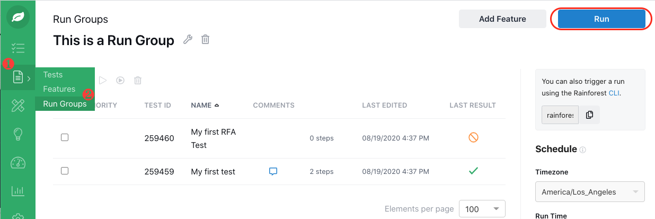655x219 pixels.
Task: Click the blue Run button
Action: 601,19
